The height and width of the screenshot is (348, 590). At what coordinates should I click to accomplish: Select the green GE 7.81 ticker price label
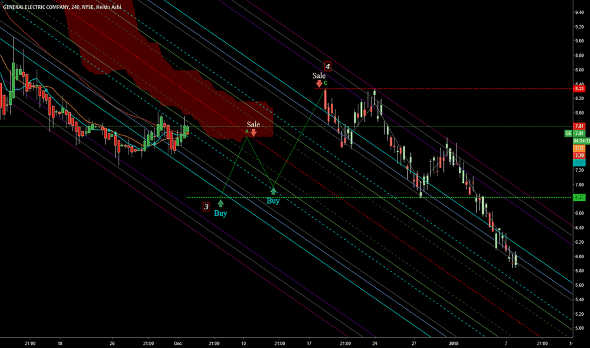point(575,133)
